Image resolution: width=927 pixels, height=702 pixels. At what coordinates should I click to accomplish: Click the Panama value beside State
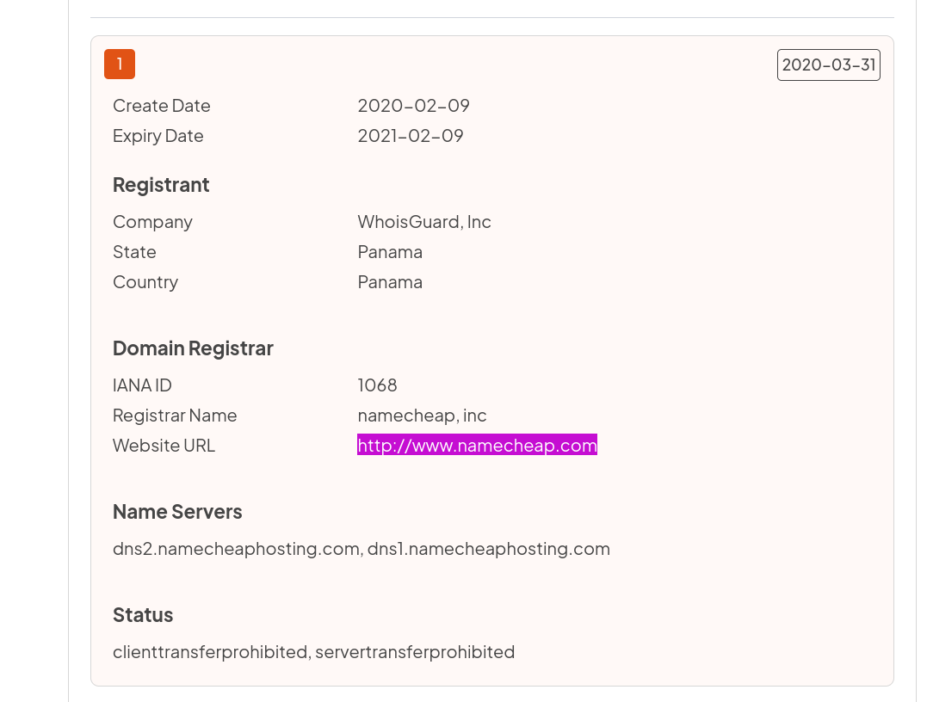coord(390,252)
